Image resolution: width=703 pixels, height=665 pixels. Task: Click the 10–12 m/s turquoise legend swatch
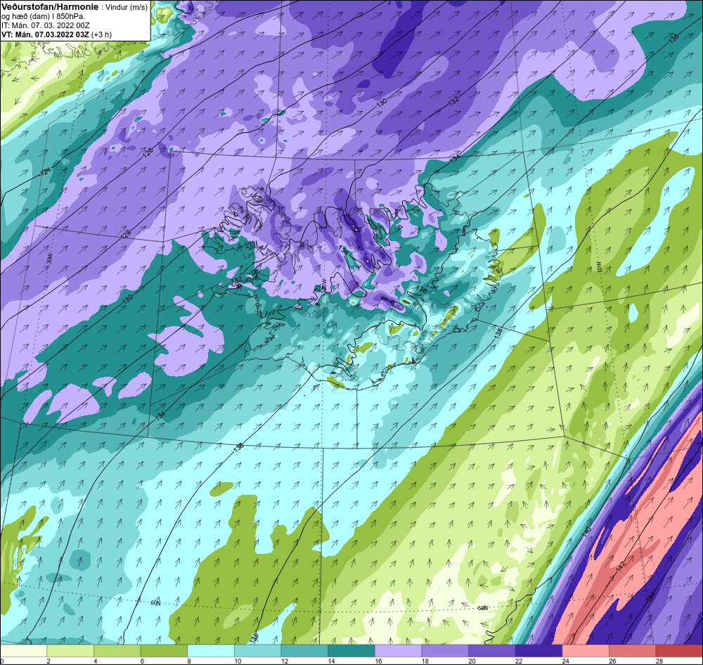tap(257, 651)
